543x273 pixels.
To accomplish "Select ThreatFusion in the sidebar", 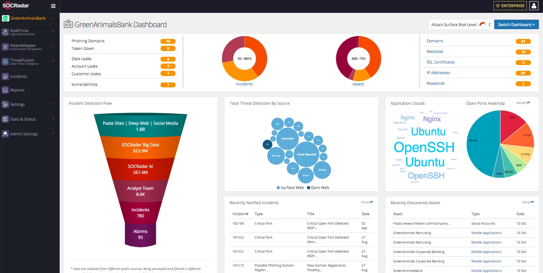I will coord(22,60).
